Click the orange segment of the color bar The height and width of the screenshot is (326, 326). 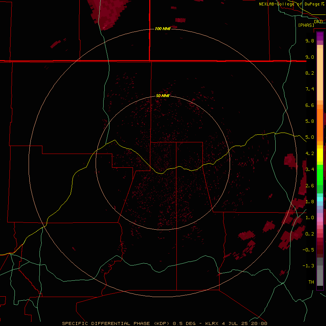pyautogui.click(x=320, y=125)
